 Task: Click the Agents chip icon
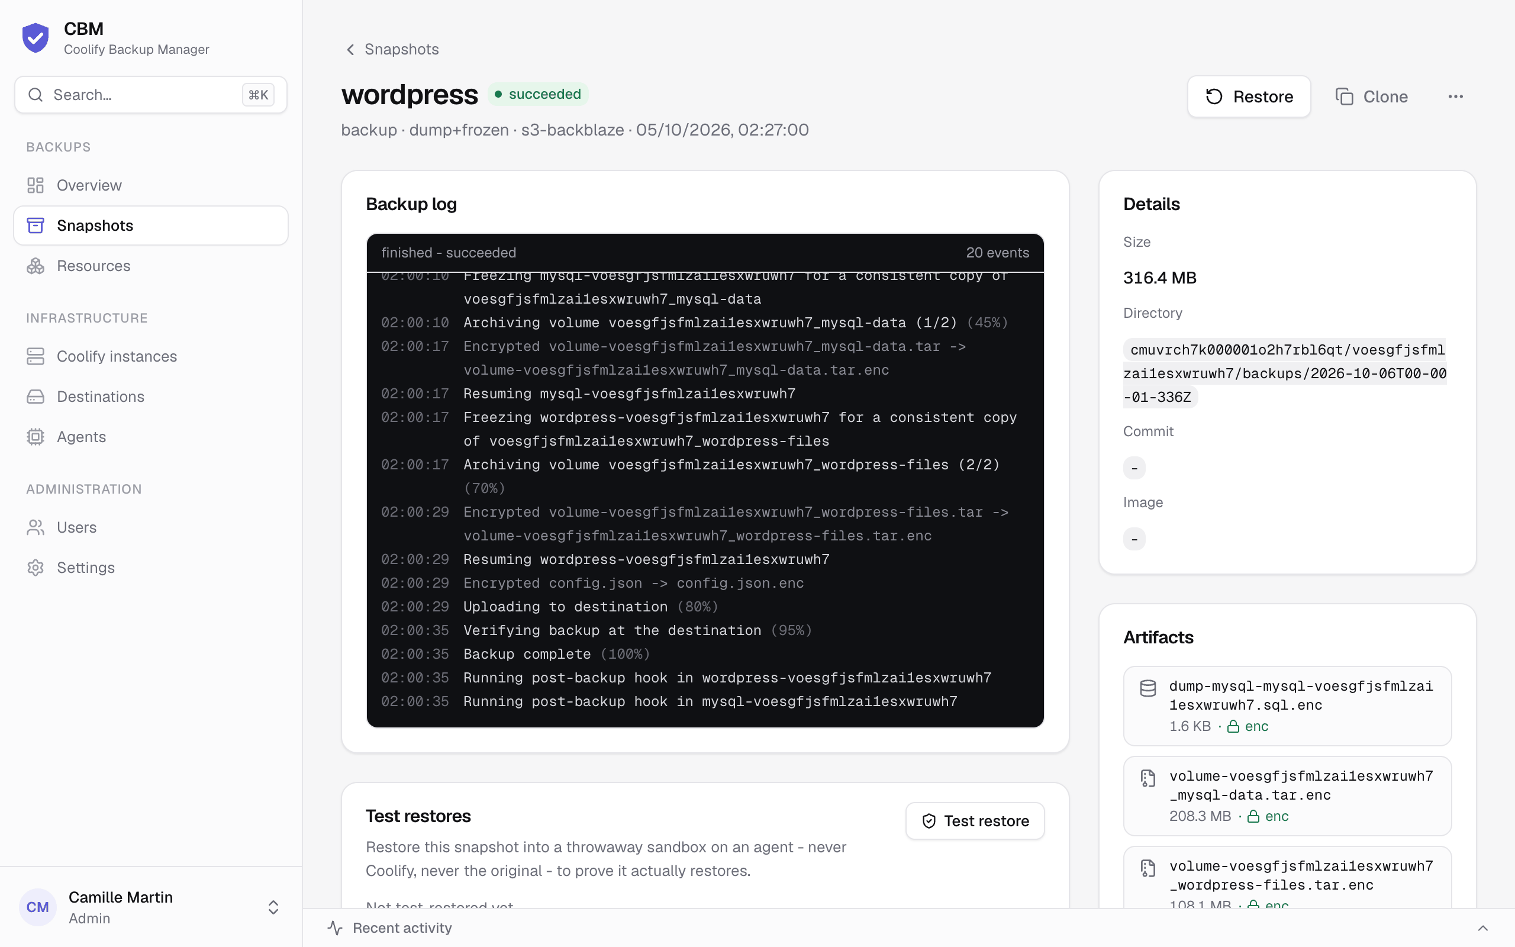36,437
